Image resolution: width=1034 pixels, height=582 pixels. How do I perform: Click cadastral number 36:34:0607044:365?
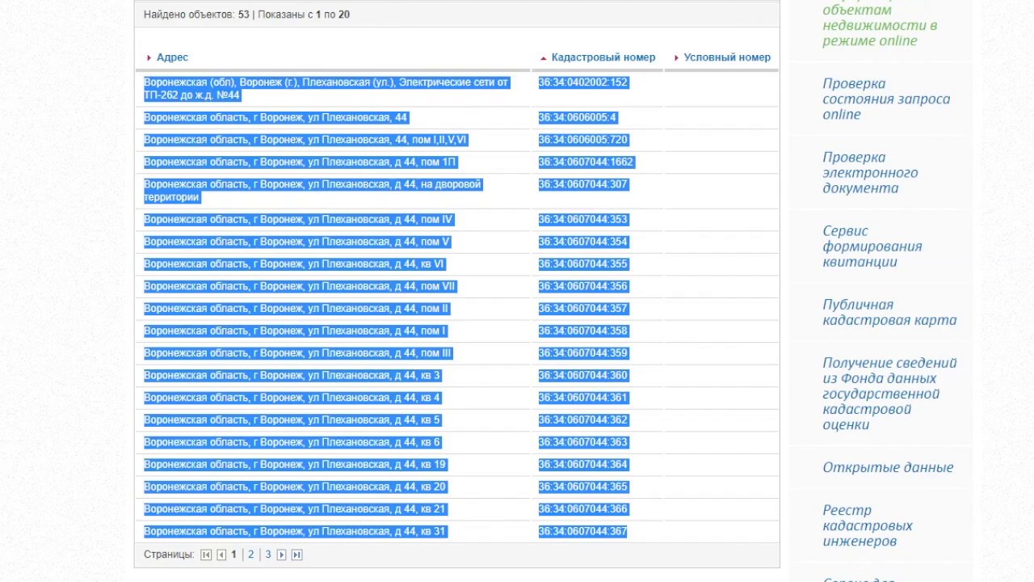click(x=582, y=487)
